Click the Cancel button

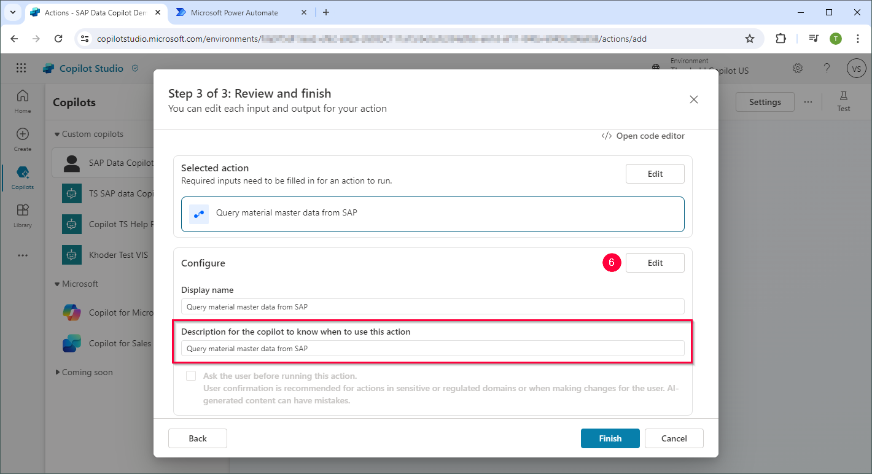tap(674, 438)
